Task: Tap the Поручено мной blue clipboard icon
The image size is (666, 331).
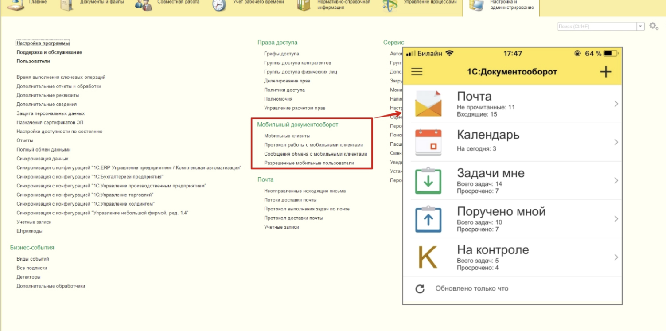Action: point(428,219)
